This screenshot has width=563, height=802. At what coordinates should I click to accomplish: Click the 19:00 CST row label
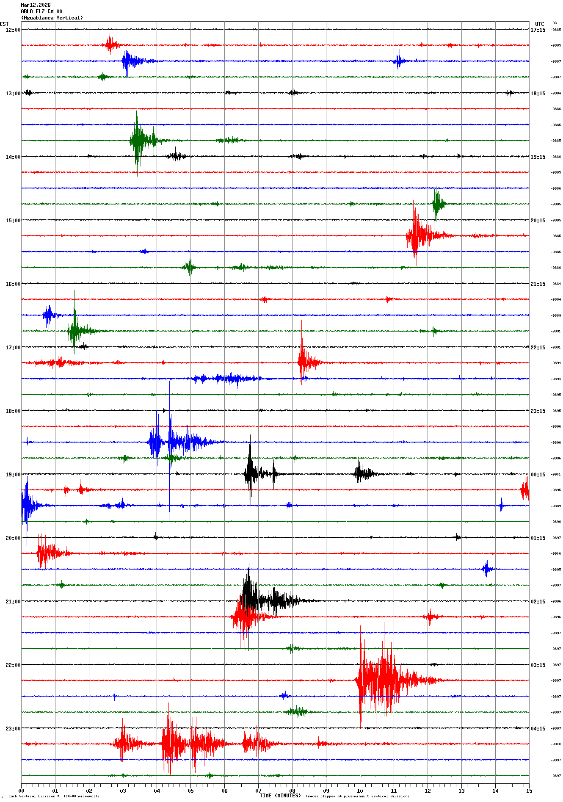coord(13,475)
